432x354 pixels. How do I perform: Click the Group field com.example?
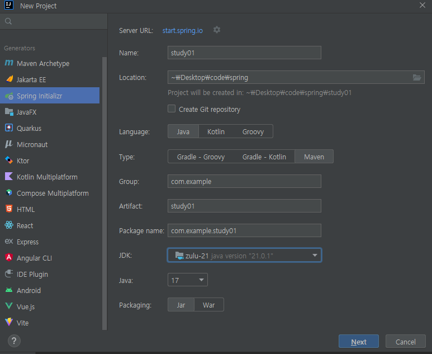(x=244, y=181)
